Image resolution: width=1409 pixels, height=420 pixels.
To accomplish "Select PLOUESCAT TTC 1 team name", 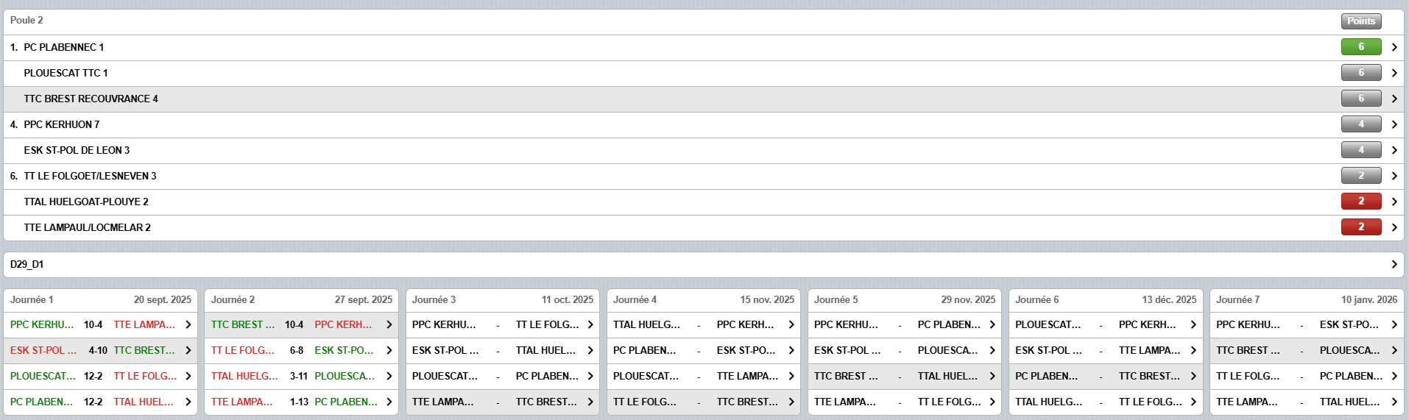I will click(x=66, y=73).
